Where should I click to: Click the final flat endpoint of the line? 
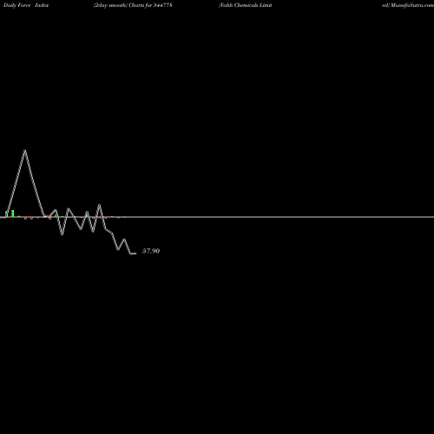(x=134, y=253)
